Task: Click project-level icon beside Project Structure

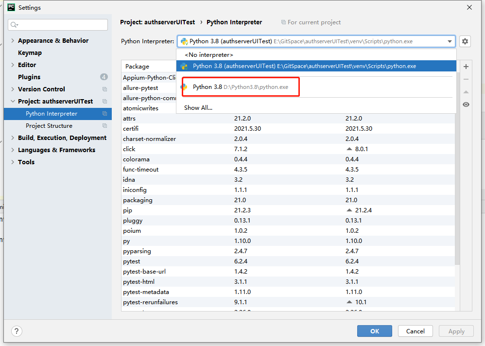Action: pyautogui.click(x=104, y=125)
